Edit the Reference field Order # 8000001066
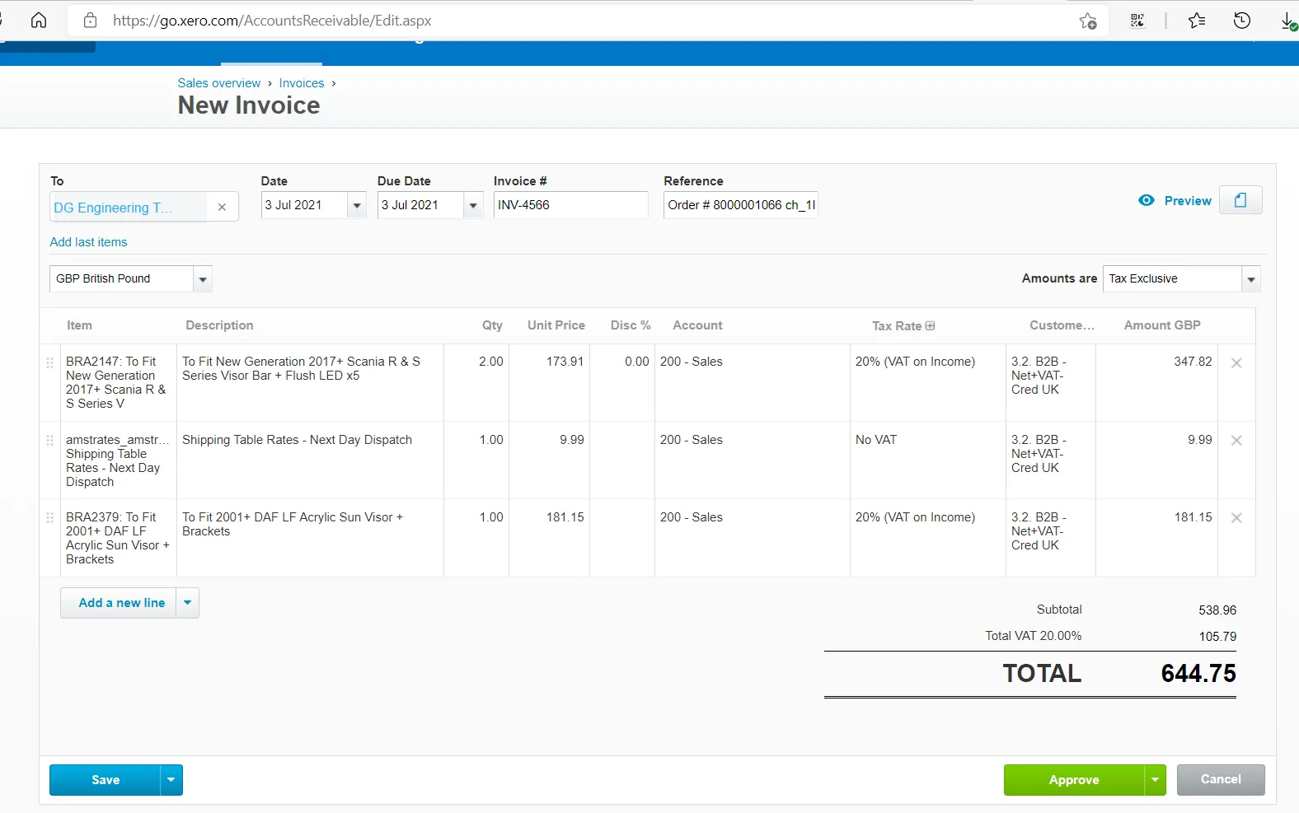The height and width of the screenshot is (813, 1299). click(740, 205)
